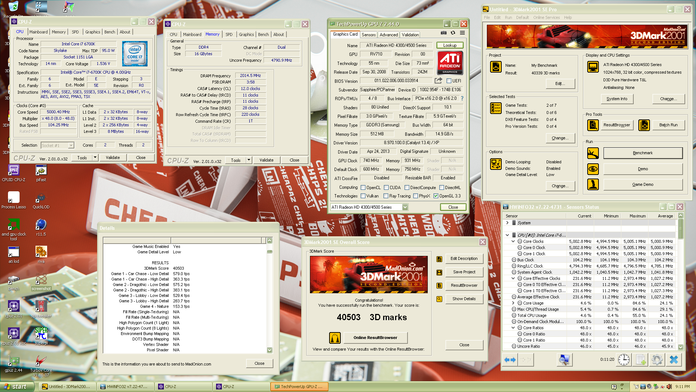The width and height of the screenshot is (696, 392).
Task: Toggle the UEFI checkbox in GPU-Z
Action: pos(449,81)
